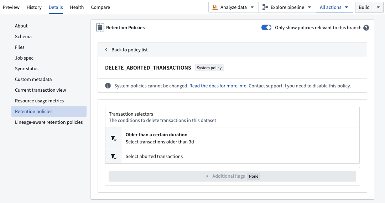Click the Analyze data bar chart icon
385x203 pixels.
click(x=215, y=7)
